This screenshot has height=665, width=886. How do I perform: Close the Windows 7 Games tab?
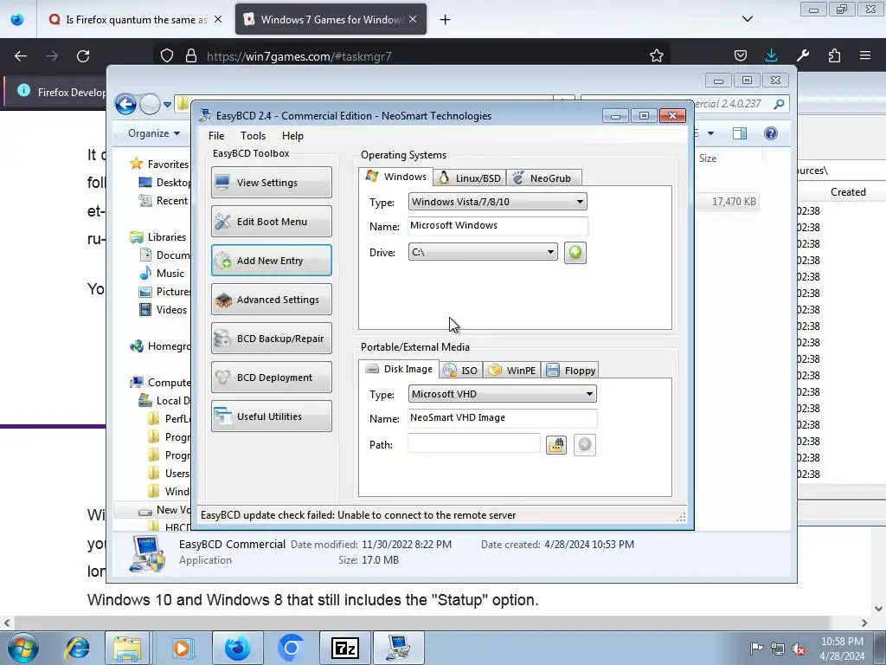pos(413,19)
